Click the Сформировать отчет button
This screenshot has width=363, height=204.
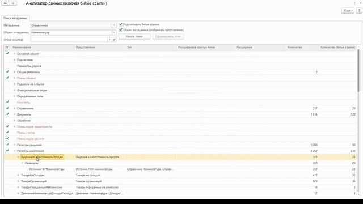coord(168,36)
